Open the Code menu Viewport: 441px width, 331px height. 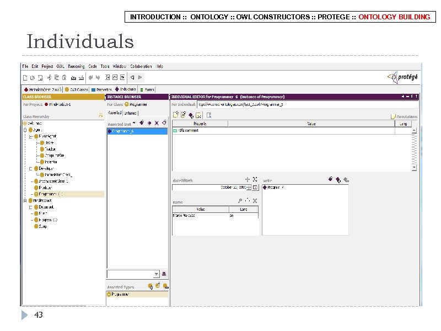tap(93, 66)
